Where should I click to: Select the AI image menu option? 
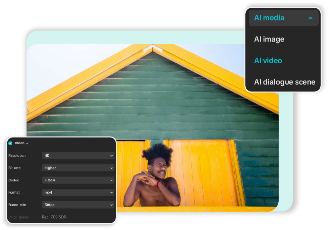pyautogui.click(x=269, y=39)
